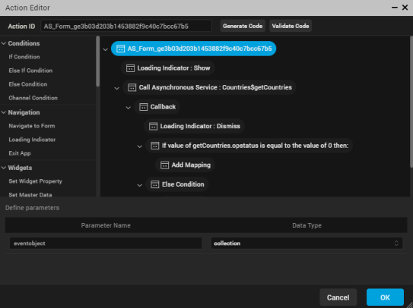Click the eventobject parameter name field

point(106,243)
